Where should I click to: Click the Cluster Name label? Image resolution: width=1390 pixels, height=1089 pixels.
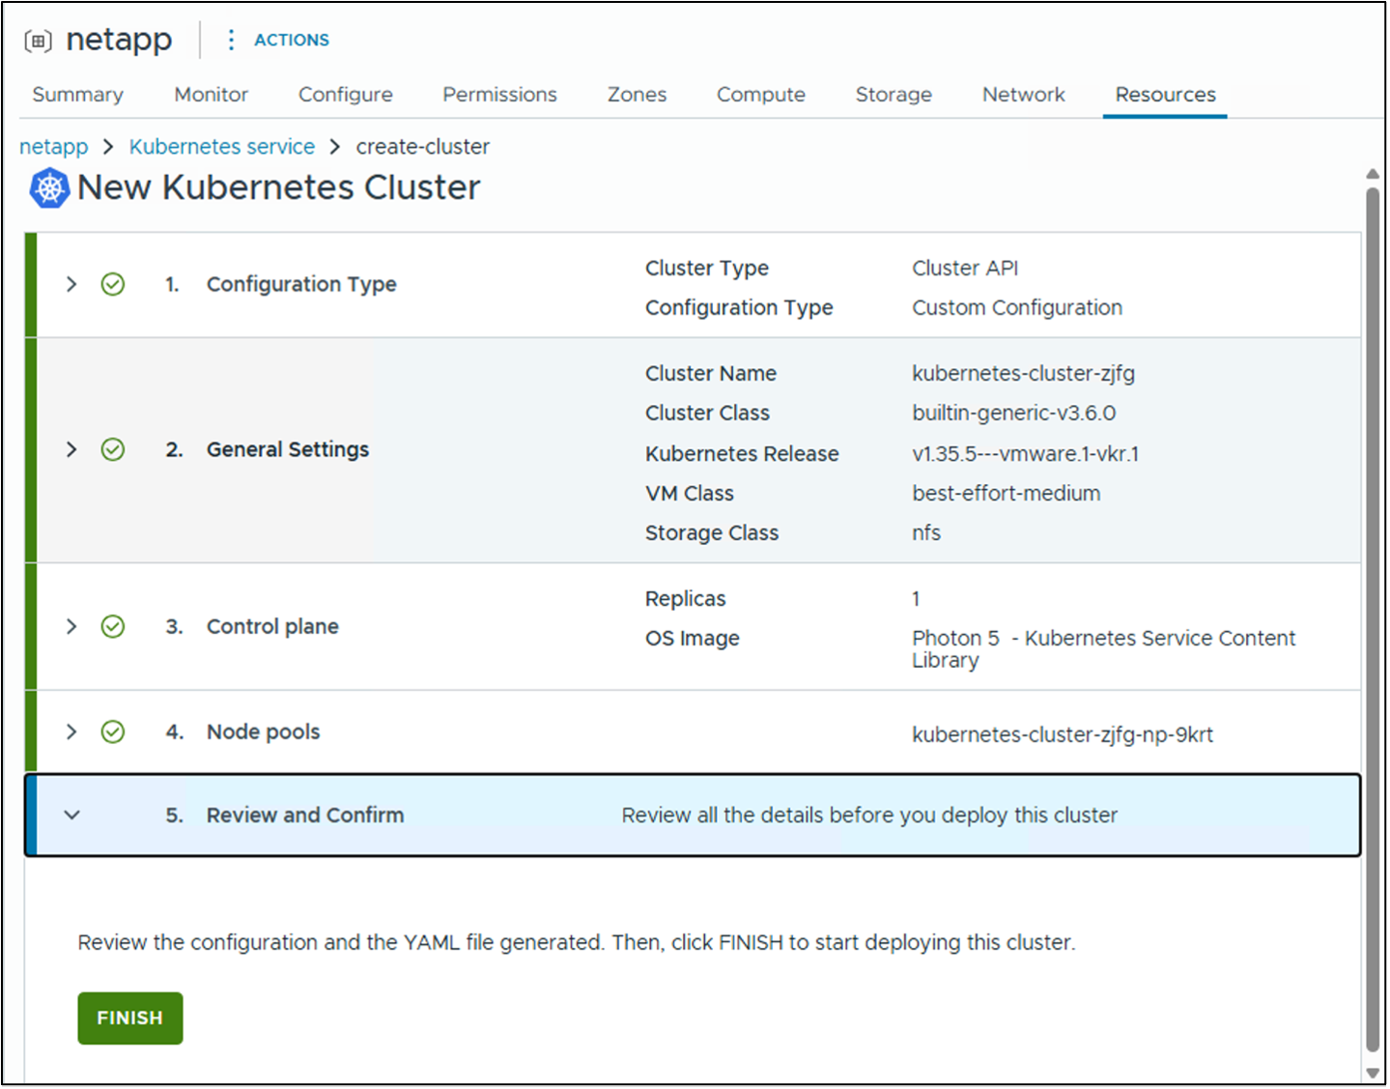pos(711,373)
